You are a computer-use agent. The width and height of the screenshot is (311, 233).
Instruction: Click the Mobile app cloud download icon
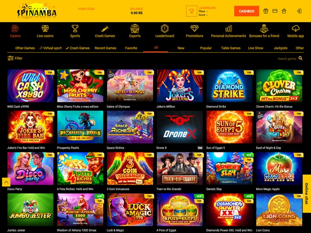pyautogui.click(x=295, y=28)
